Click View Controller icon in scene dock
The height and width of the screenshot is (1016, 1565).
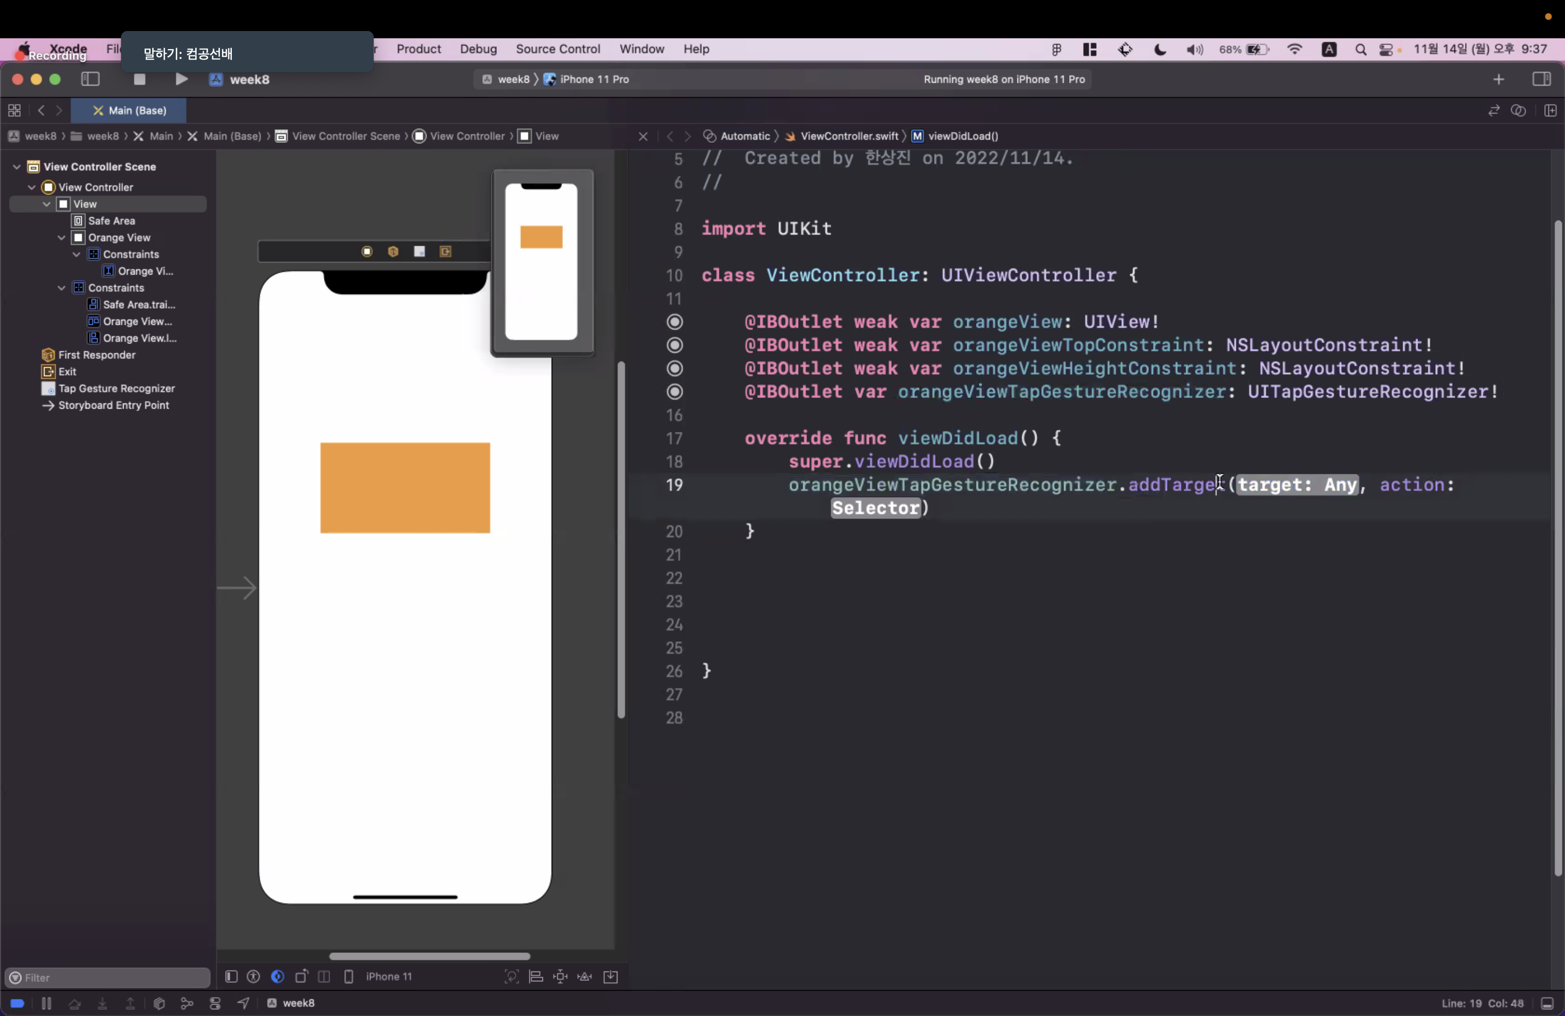(x=367, y=252)
